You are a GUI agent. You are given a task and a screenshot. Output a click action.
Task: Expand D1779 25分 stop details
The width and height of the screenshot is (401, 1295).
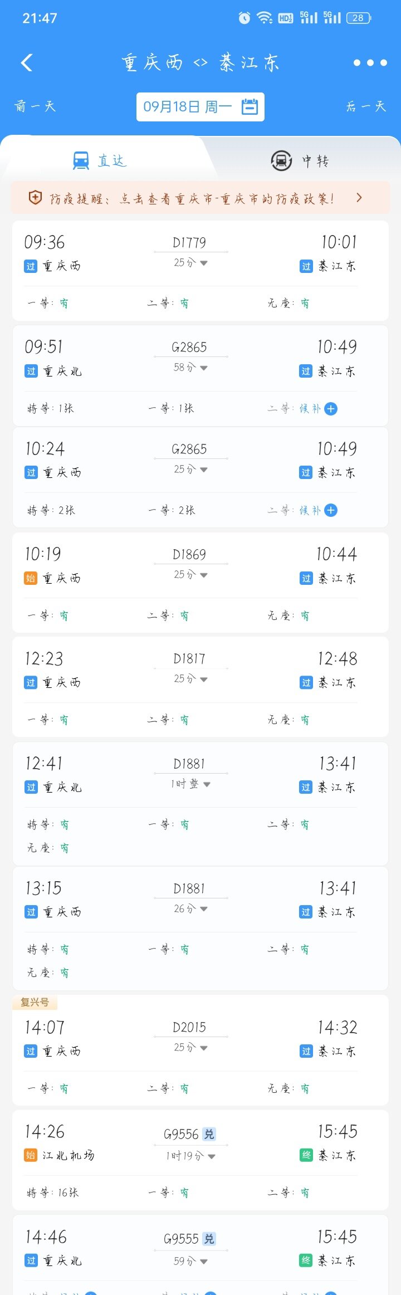[x=190, y=262]
